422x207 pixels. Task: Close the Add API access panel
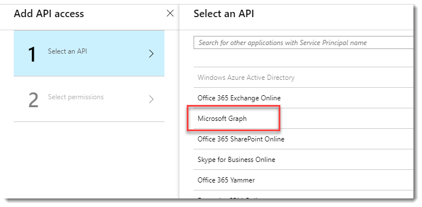coord(170,13)
